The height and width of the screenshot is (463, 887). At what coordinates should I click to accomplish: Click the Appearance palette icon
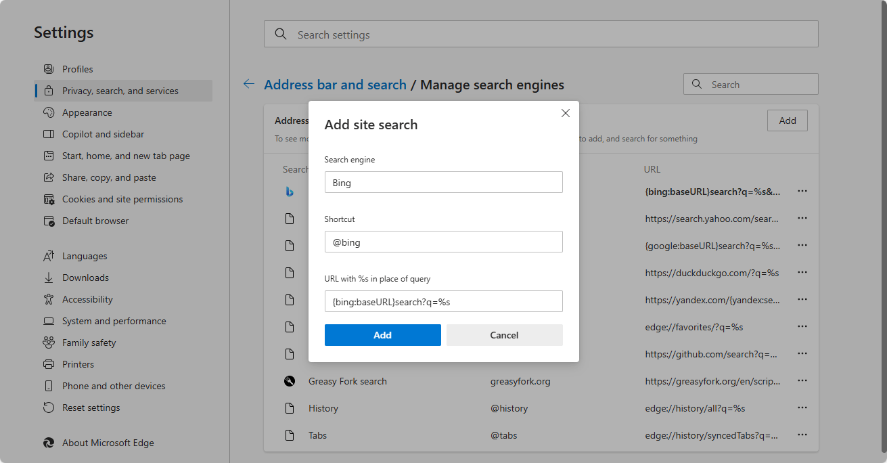(49, 112)
